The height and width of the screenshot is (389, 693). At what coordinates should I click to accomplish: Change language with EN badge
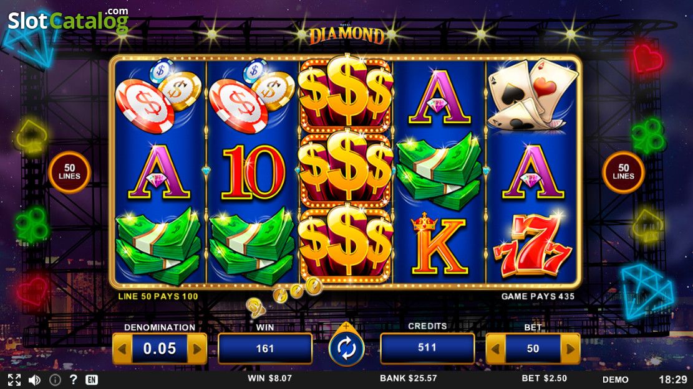[x=92, y=380]
